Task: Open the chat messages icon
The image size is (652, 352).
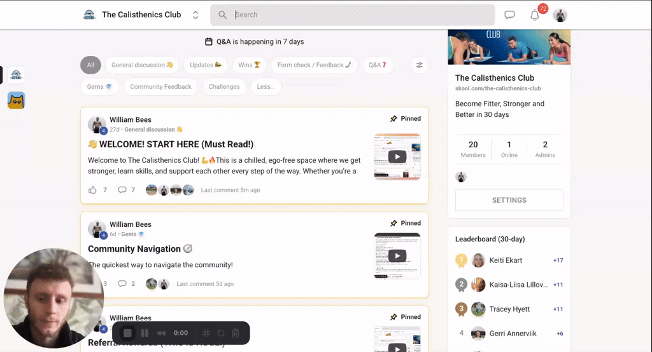Action: (509, 15)
